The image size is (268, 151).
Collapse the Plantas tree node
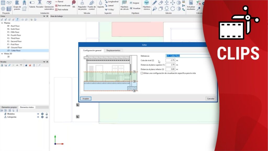point(2,23)
